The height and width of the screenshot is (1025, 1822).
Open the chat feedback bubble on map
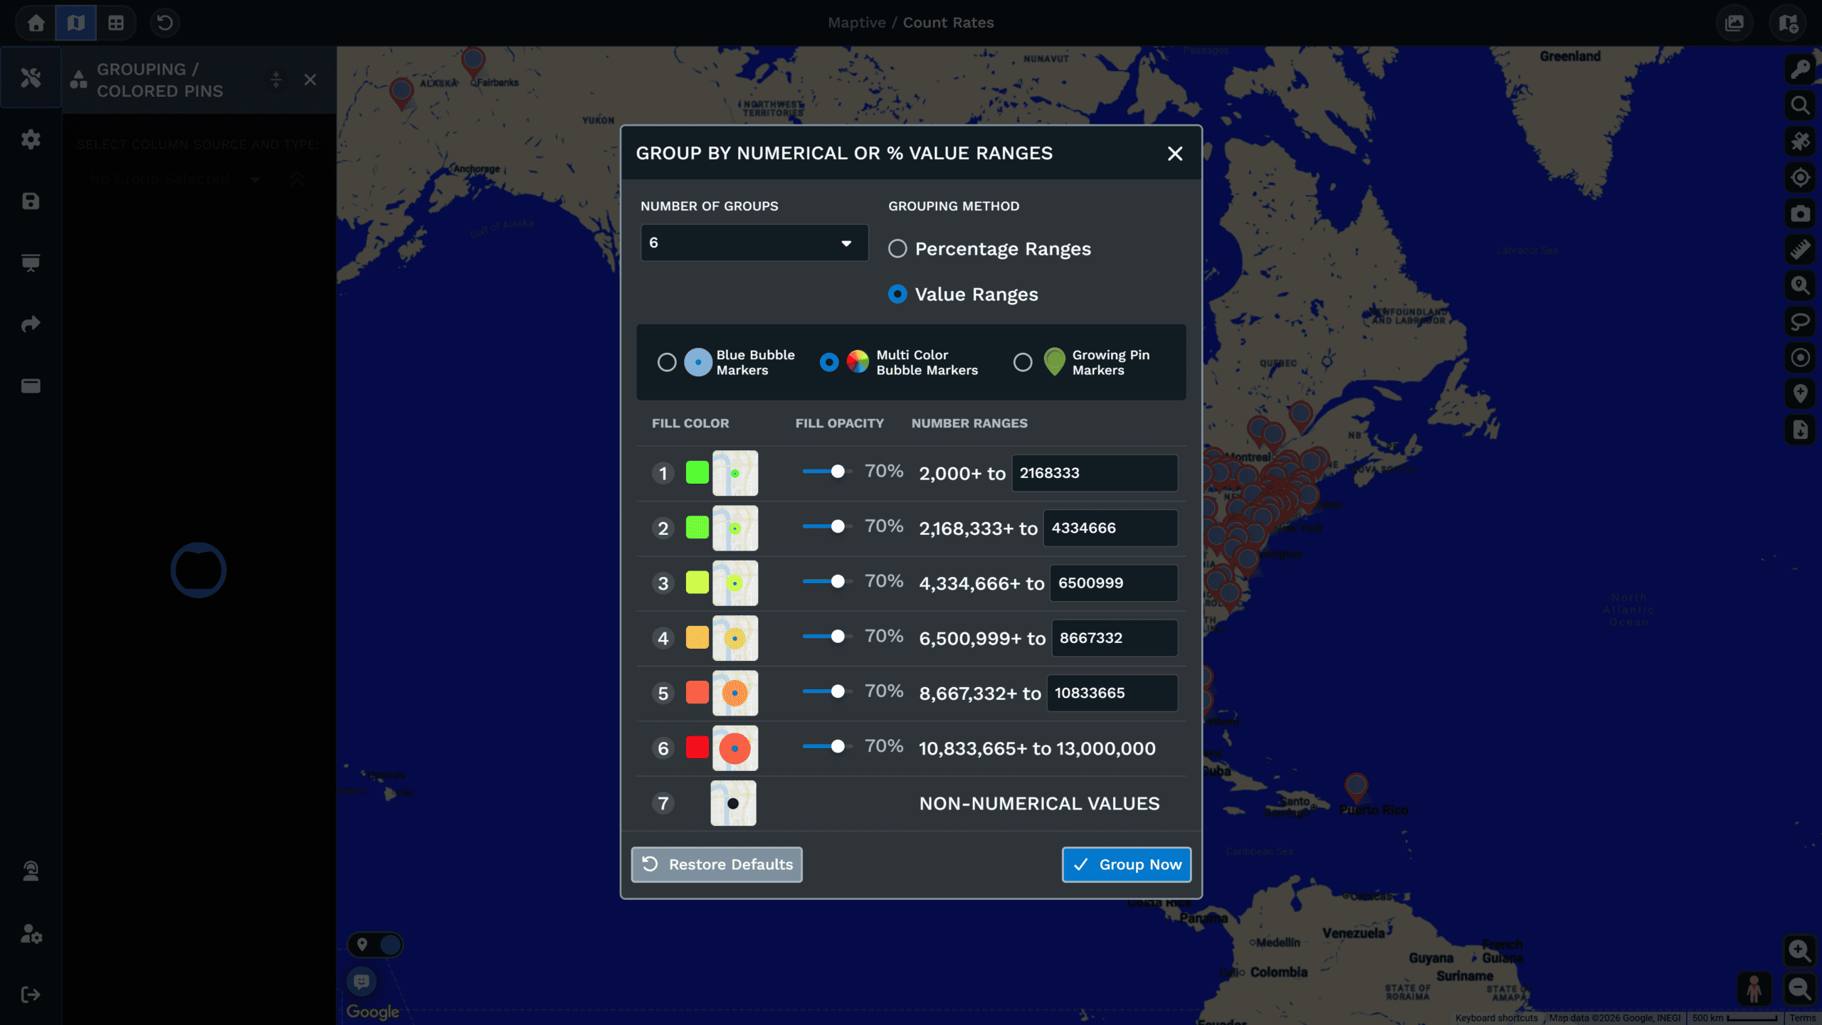point(362,982)
